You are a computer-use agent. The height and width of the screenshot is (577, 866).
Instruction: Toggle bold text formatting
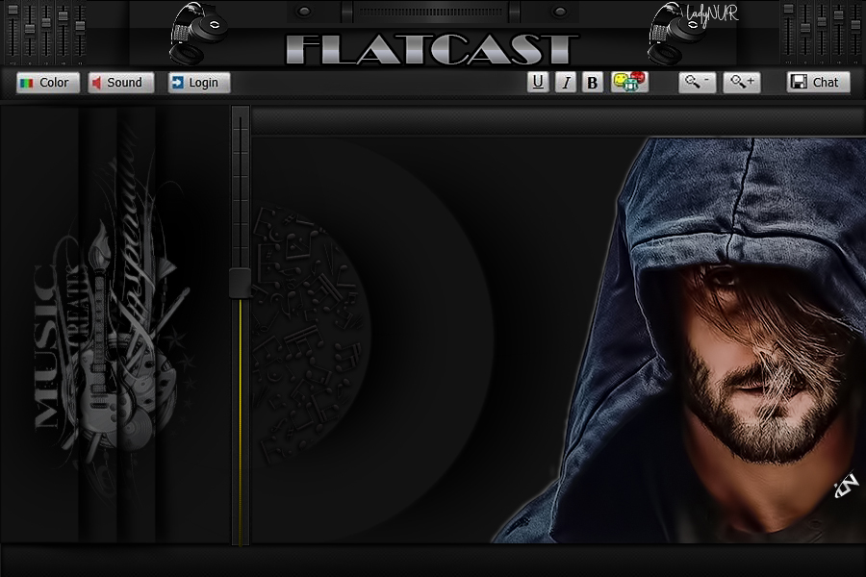click(593, 83)
